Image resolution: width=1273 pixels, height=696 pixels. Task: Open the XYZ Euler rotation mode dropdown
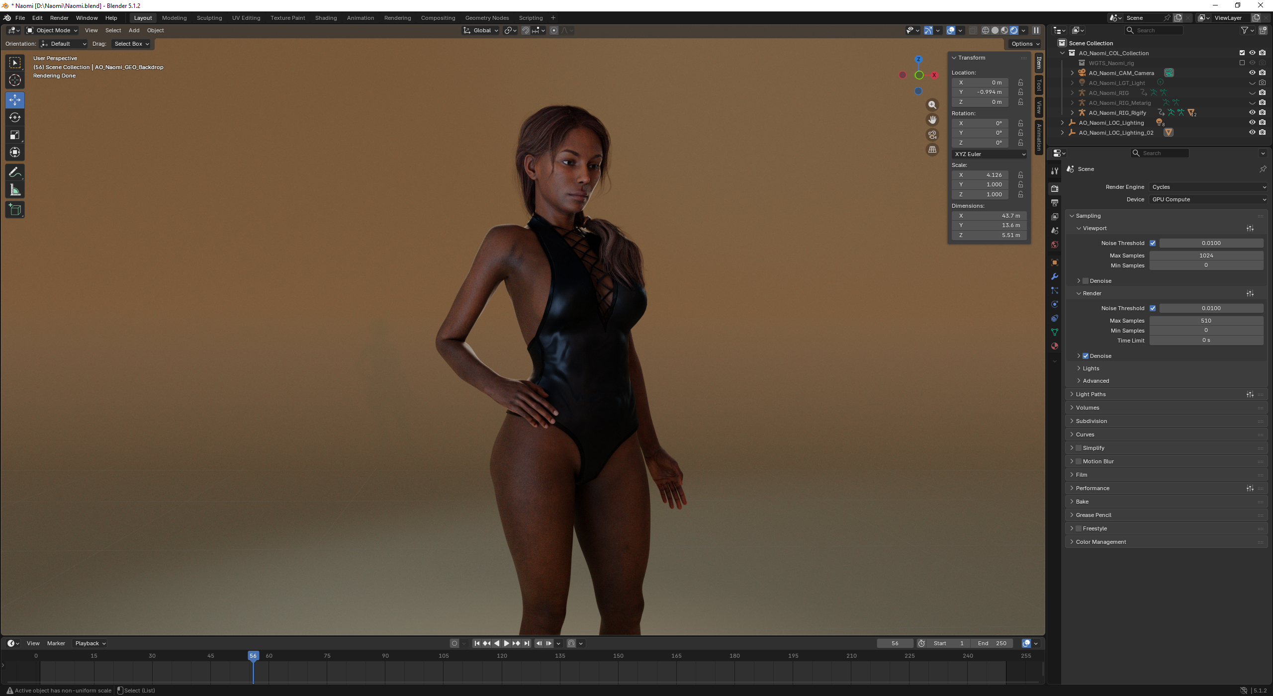click(x=989, y=154)
